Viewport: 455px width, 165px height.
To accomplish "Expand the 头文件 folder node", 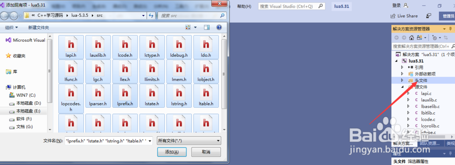I will [x=402, y=80].
